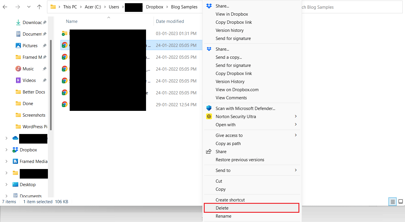
Task: Go back using the back arrow
Action: point(5,7)
